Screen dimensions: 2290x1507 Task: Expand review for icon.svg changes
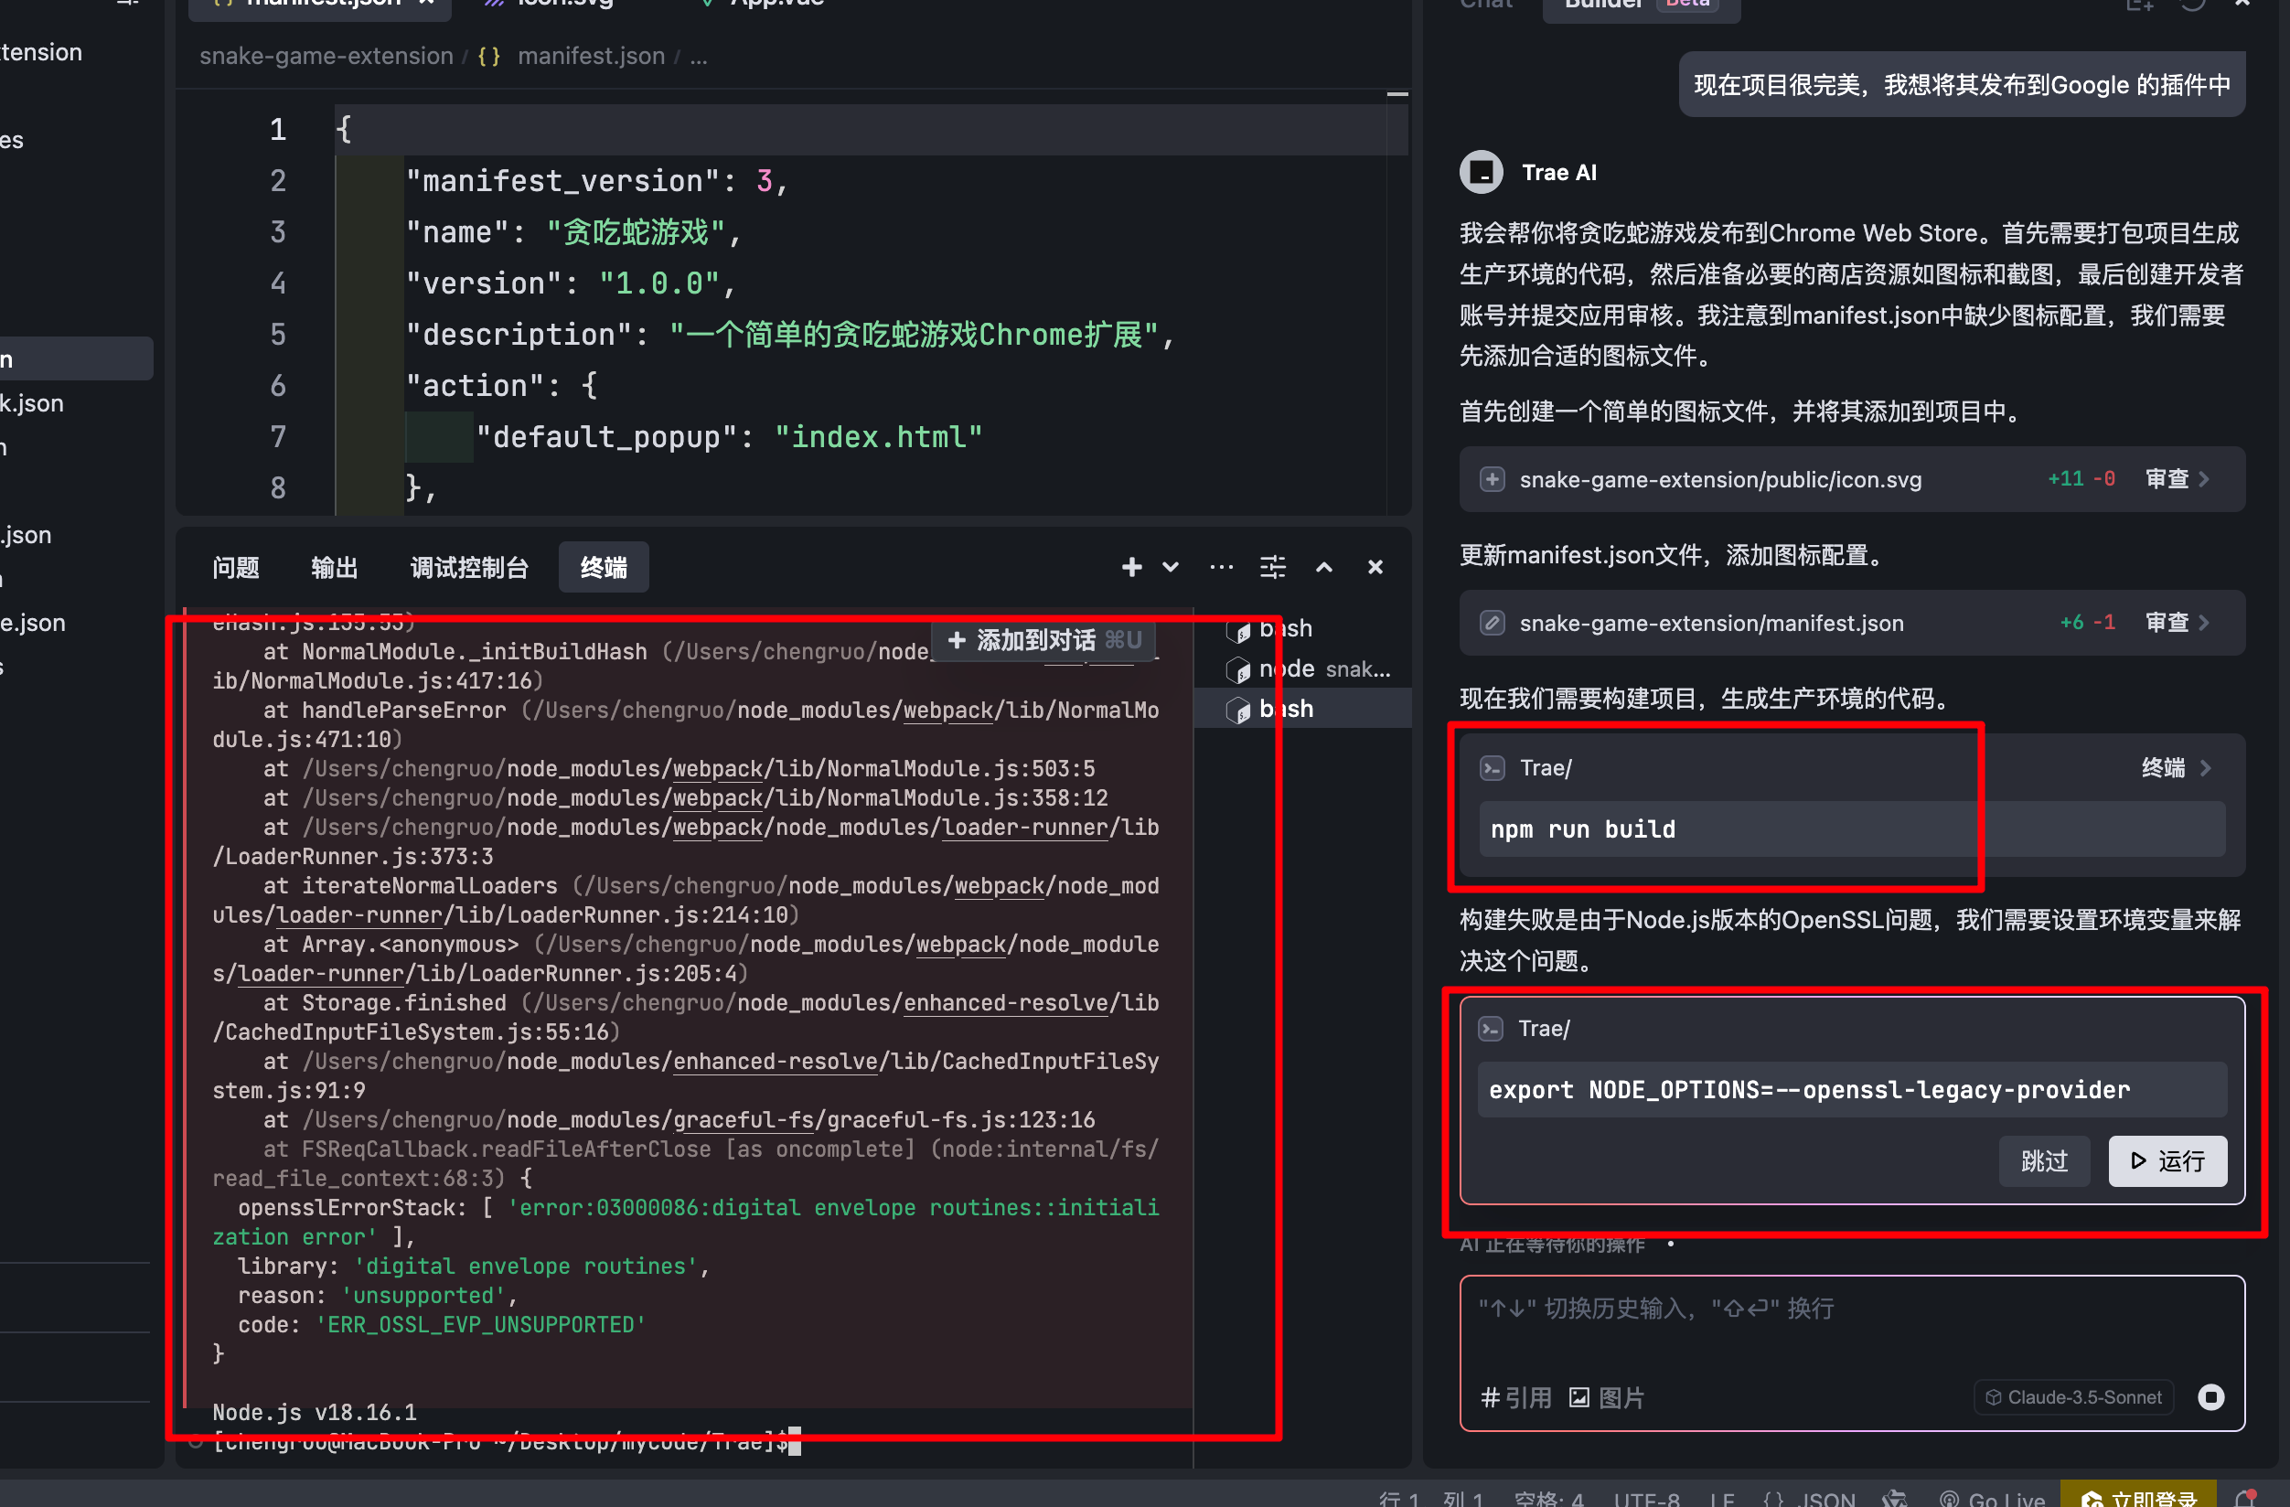pos(2178,479)
